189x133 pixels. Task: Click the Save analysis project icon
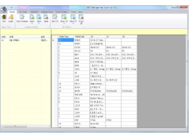click(x=39, y=17)
